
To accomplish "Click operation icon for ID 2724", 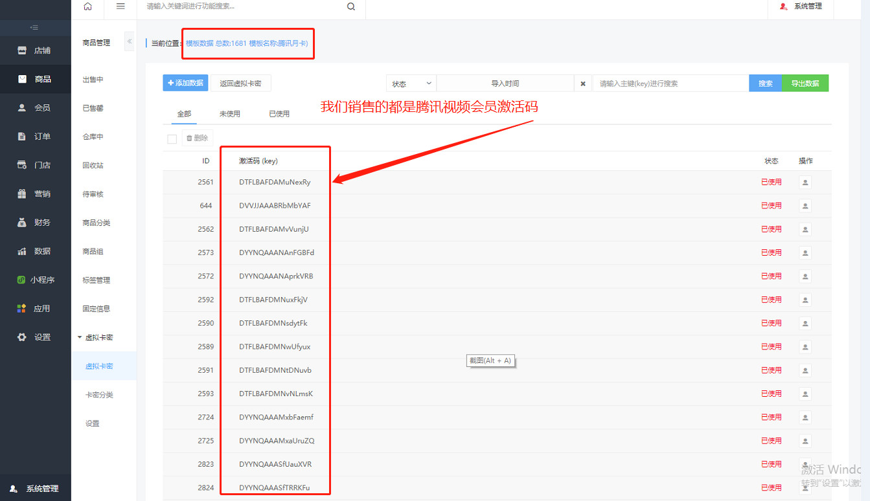I will 805,417.
